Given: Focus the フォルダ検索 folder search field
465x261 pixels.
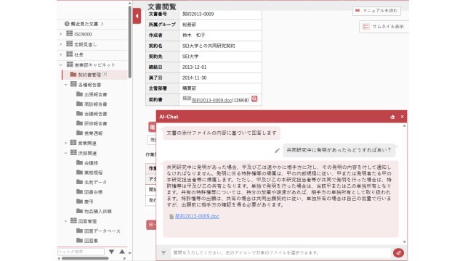Looking at the screenshot, I should point(81,252).
